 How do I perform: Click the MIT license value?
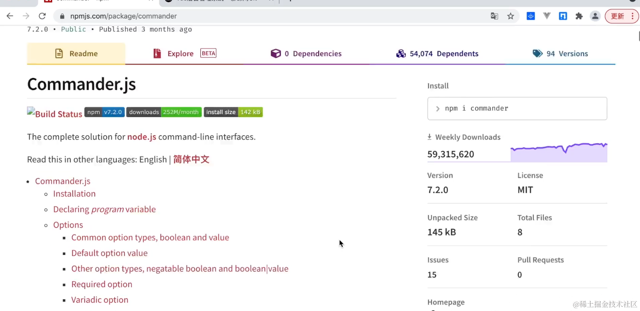[x=525, y=190]
